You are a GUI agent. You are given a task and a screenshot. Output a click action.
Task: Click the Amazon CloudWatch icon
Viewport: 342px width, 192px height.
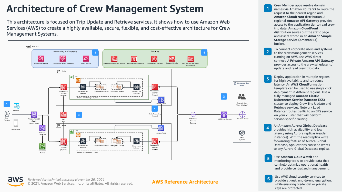41,58
